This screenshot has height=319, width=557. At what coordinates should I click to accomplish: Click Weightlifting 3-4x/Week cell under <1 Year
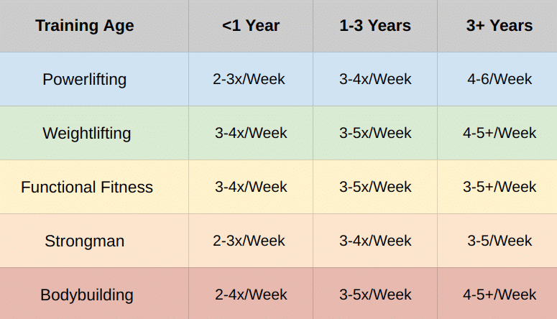coord(251,133)
